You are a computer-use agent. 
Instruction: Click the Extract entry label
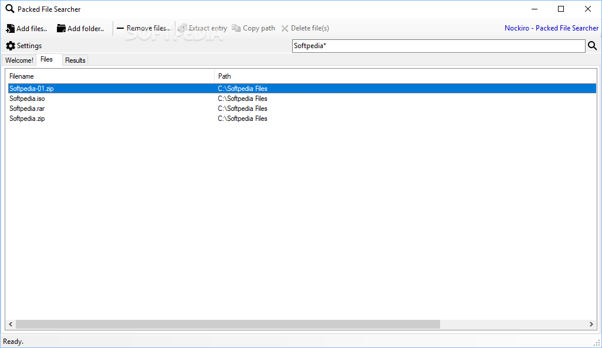pos(208,28)
